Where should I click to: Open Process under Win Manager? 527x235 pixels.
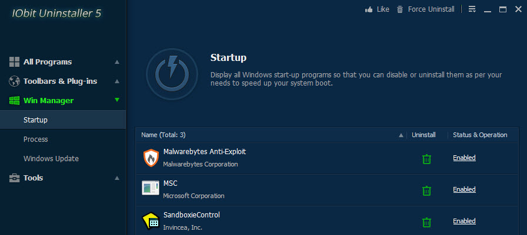36,139
